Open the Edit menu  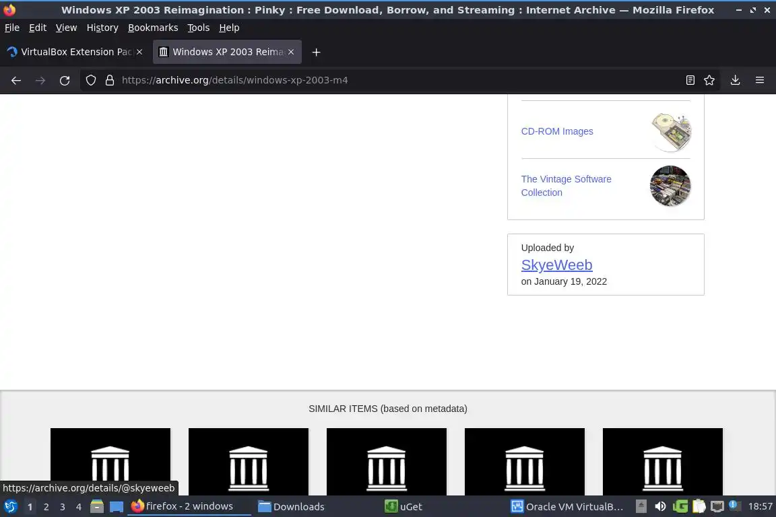coord(38,28)
